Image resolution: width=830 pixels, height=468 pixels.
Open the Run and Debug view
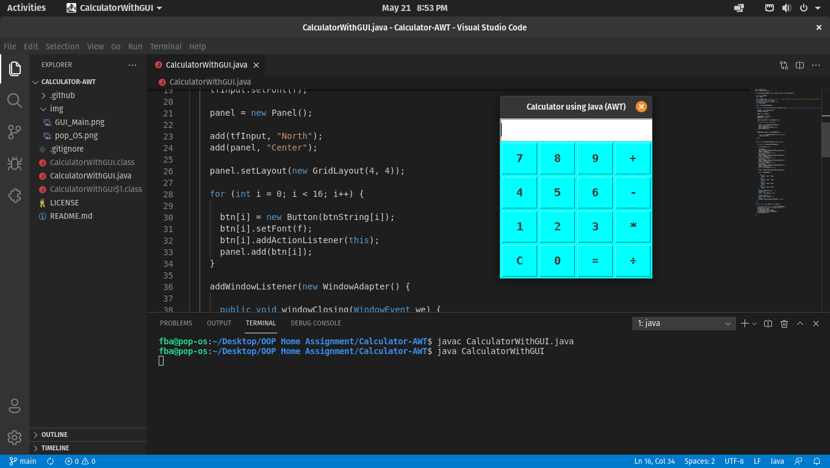[15, 163]
